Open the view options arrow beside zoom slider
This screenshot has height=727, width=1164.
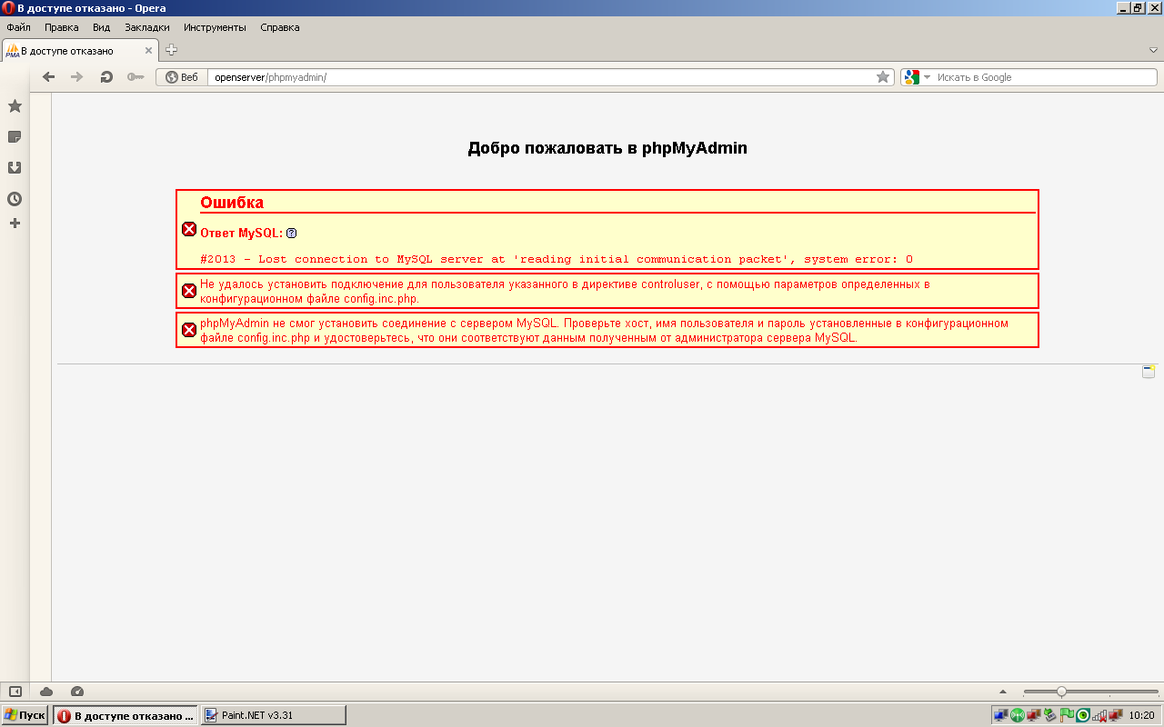tap(1003, 692)
